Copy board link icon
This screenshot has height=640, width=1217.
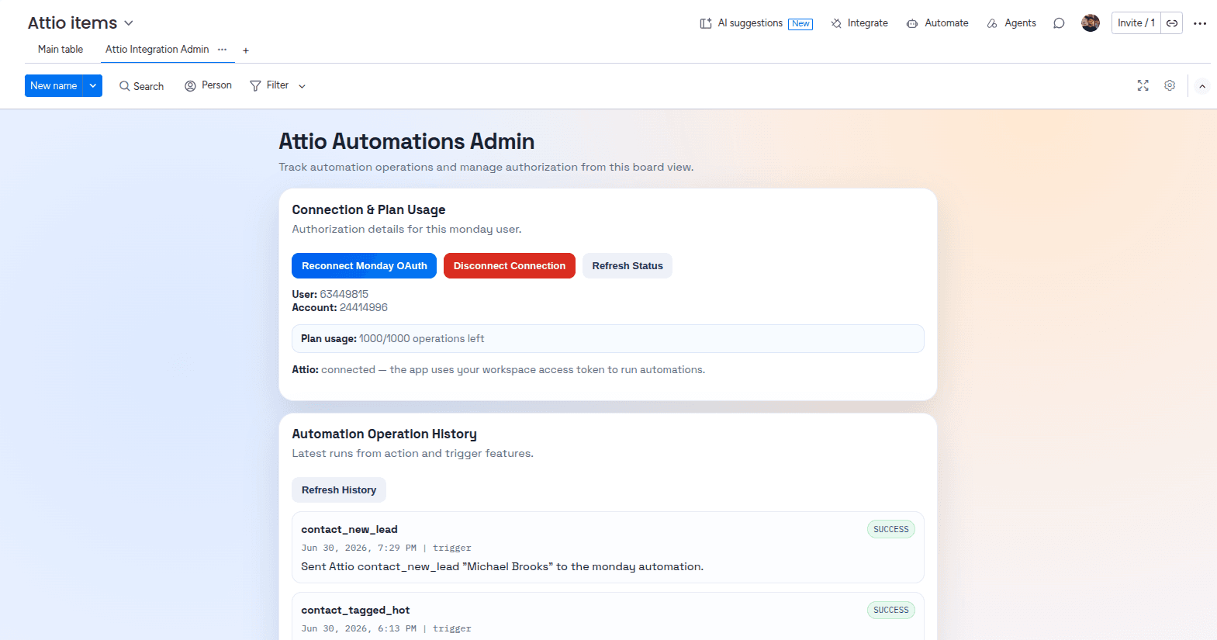click(1172, 23)
